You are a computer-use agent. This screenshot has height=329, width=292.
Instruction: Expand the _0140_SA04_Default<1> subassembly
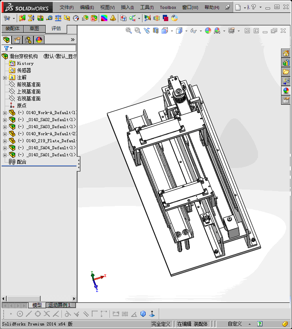click(5, 148)
